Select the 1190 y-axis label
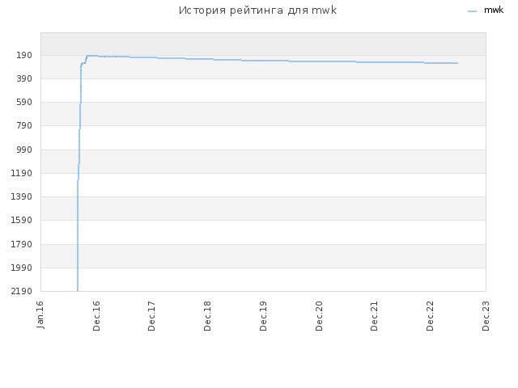The image size is (518, 388). click(22, 173)
